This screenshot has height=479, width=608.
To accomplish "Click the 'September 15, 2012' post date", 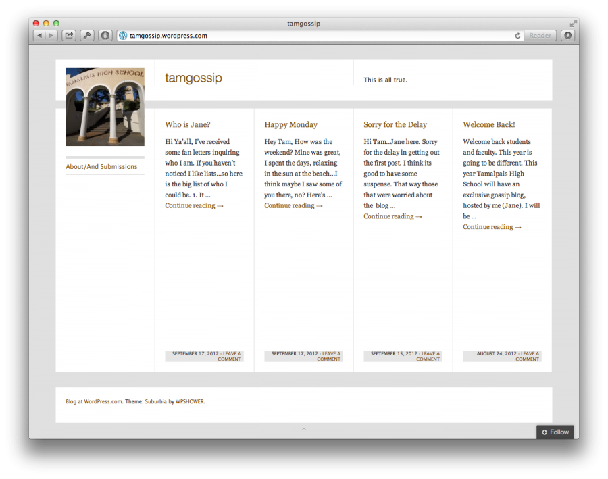I will [x=394, y=353].
